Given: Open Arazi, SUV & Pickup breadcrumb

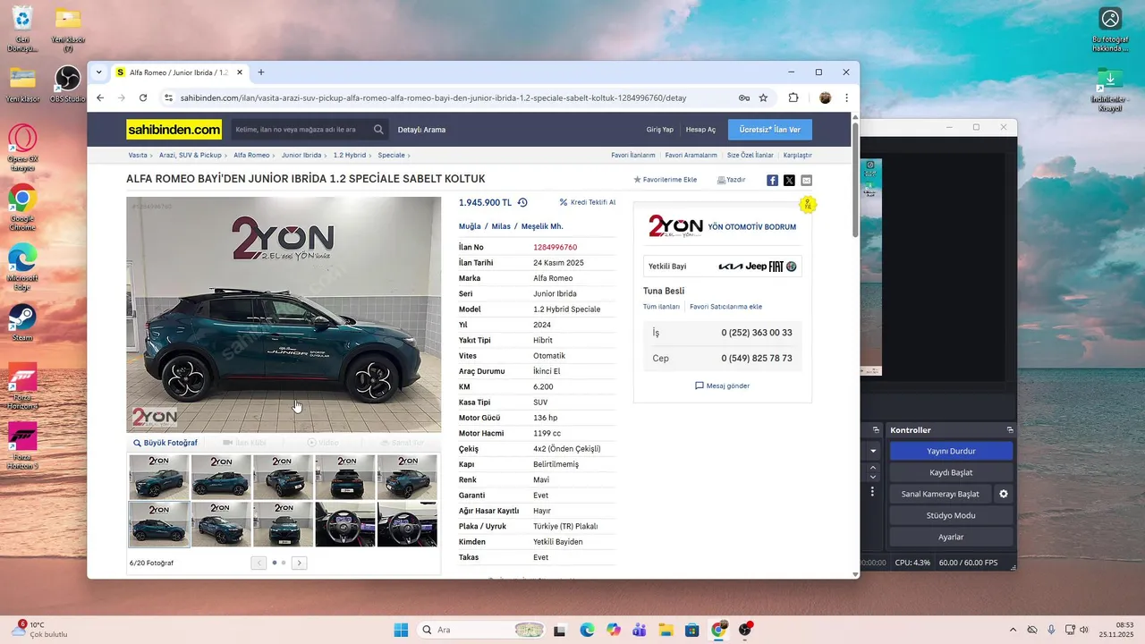Looking at the screenshot, I should 191,155.
